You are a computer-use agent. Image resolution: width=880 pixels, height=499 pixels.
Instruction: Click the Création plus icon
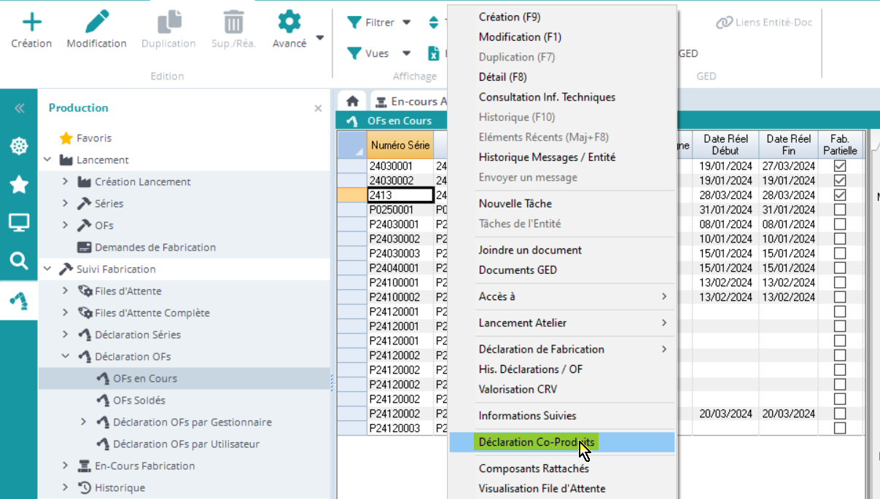point(31,22)
